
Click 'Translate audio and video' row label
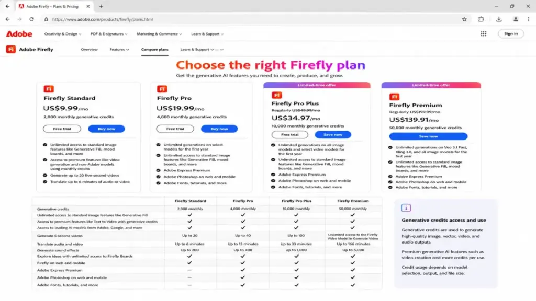click(60, 245)
